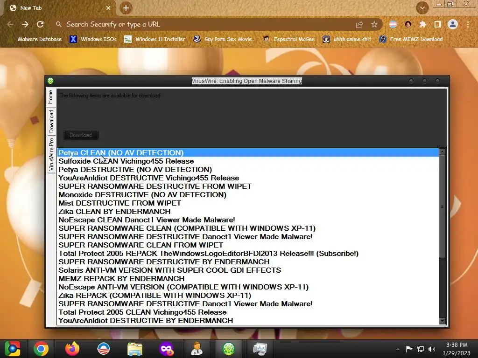Toggle the browser side panel icon
The width and height of the screenshot is (478, 358).
(438, 24)
